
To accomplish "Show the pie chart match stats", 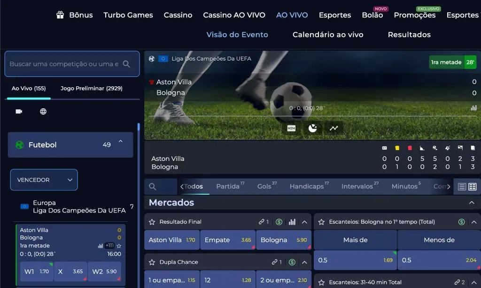I will (x=312, y=129).
